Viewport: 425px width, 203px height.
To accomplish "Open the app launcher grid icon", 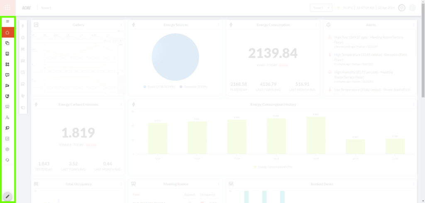I will coord(7,7).
